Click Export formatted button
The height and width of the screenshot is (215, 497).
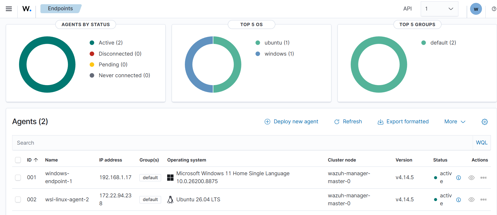coord(403,122)
